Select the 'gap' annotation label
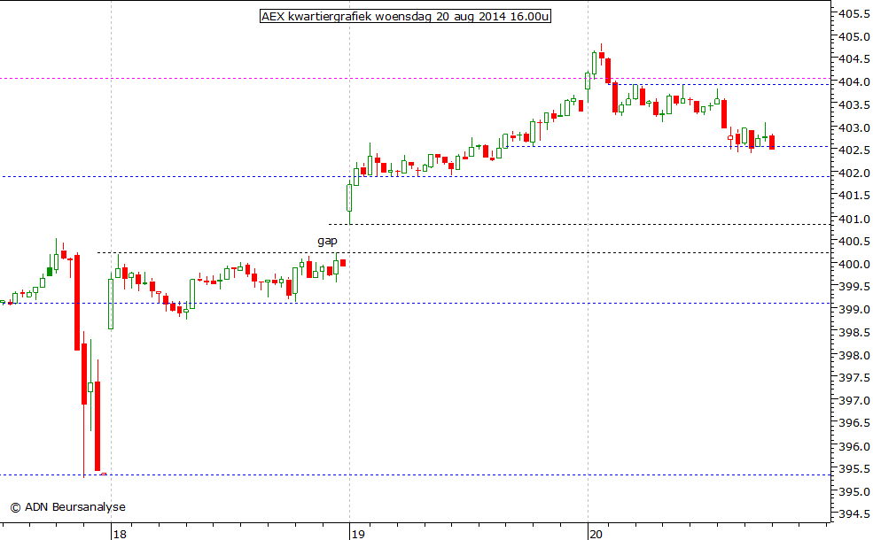873x540 pixels. [x=327, y=241]
